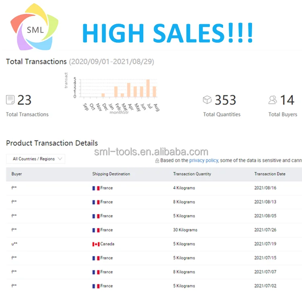Click the HIGH SALES!!! banner text
Viewport: 302px width, 302px height.
coord(168,33)
